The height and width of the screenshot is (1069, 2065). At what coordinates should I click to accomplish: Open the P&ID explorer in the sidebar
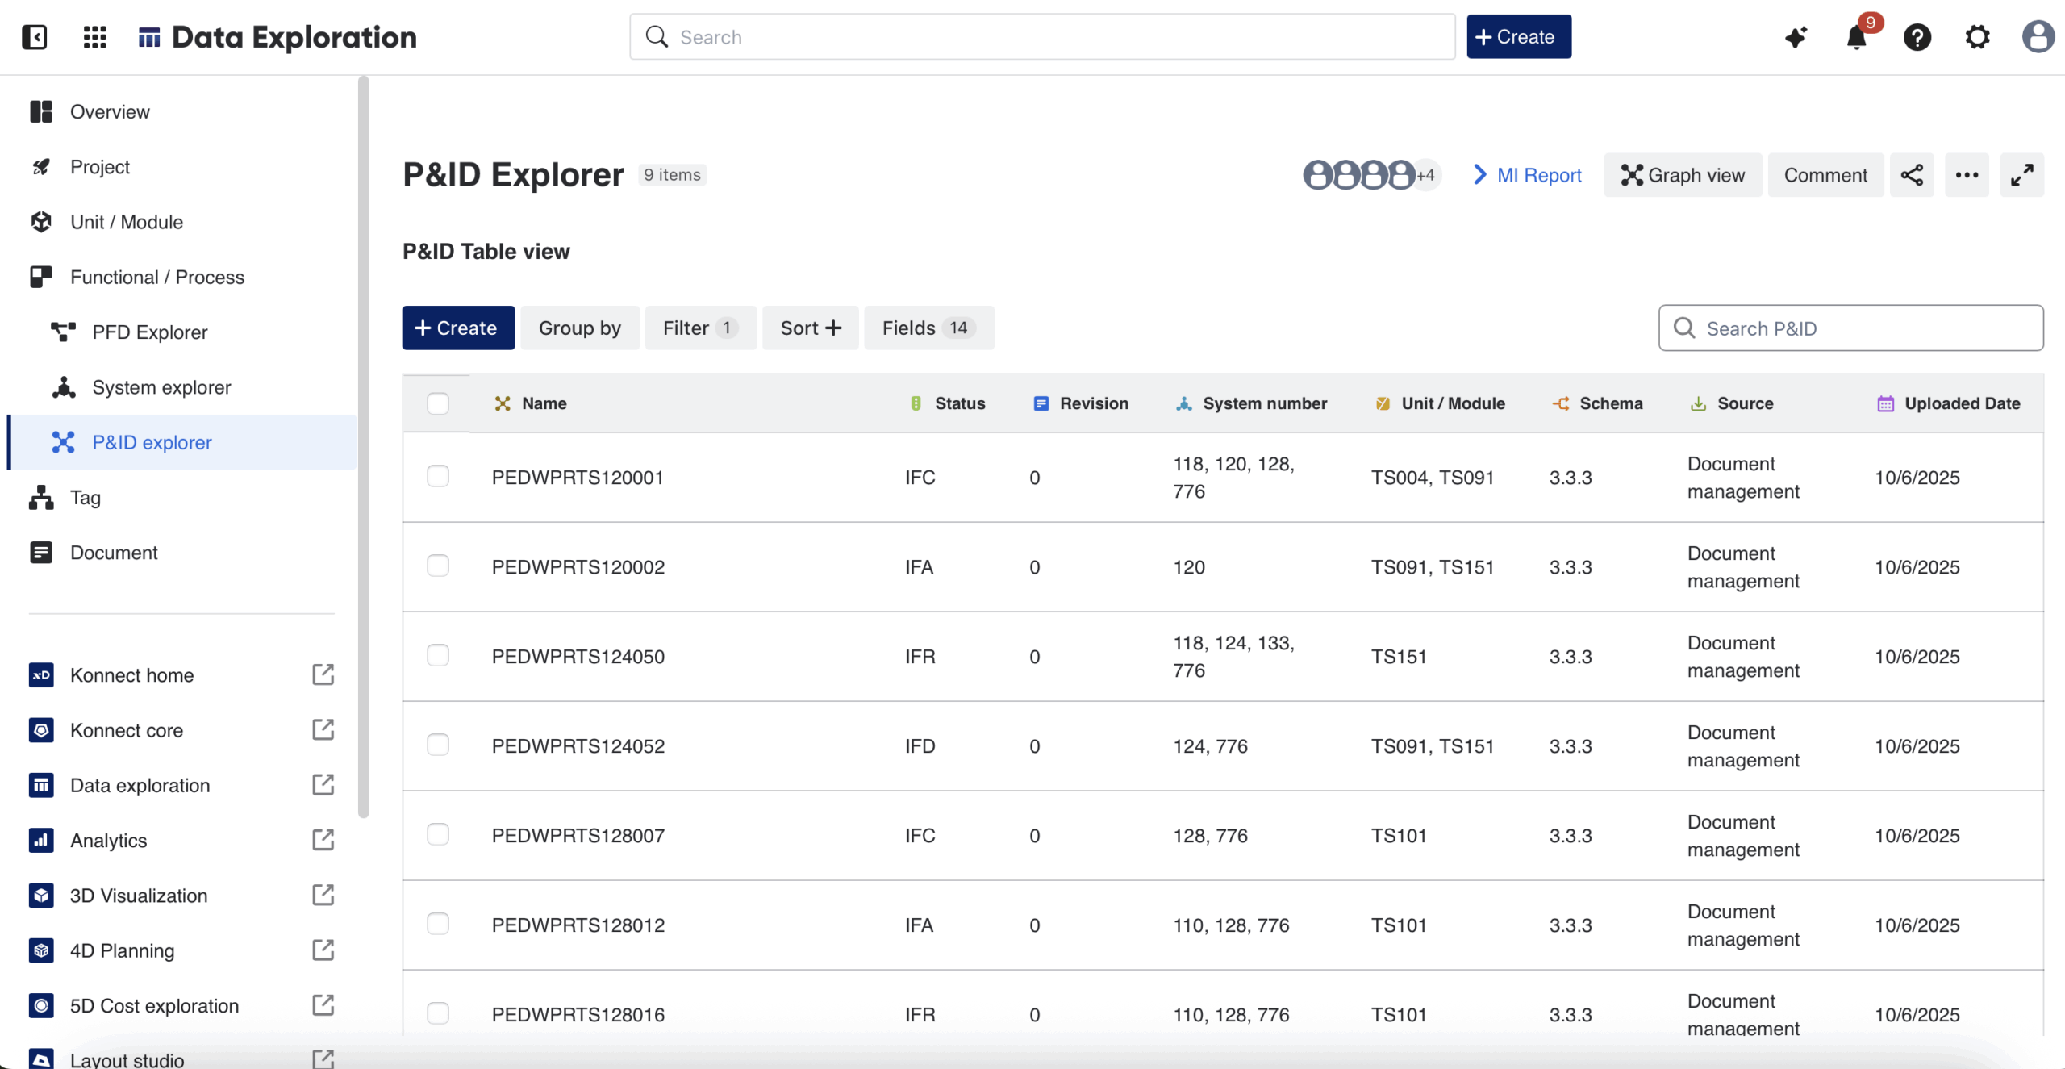point(152,442)
